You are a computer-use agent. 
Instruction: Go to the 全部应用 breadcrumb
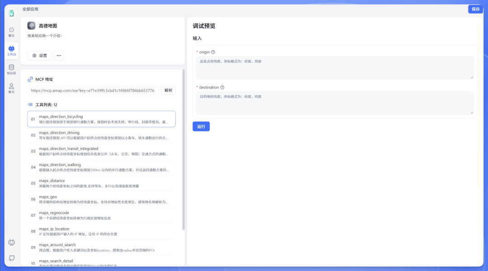(30, 9)
